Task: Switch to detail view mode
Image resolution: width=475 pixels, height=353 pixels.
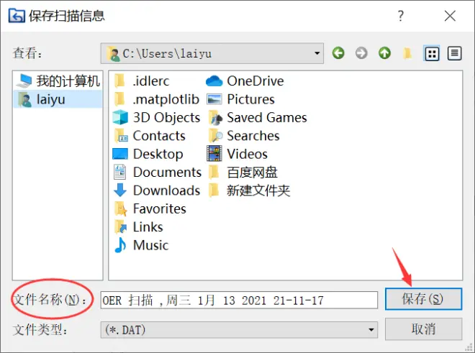Action: tap(454, 54)
